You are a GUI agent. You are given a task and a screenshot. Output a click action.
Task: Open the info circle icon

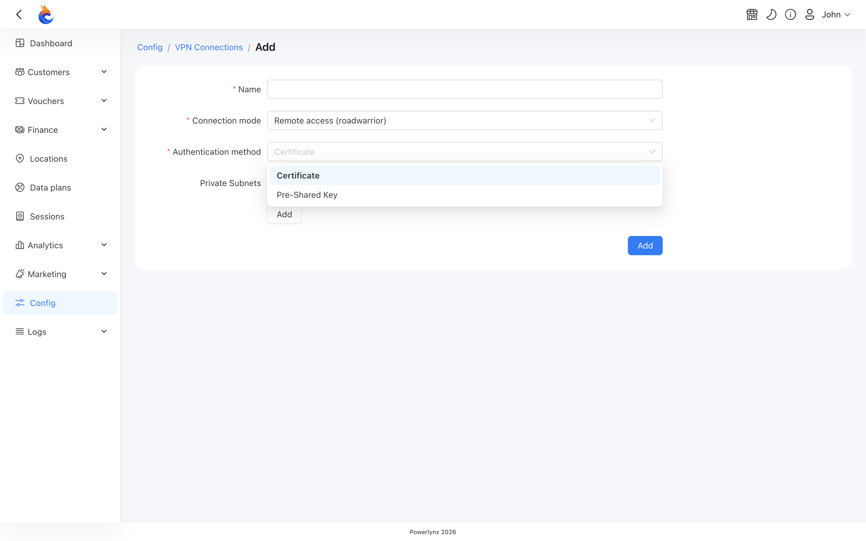[791, 14]
